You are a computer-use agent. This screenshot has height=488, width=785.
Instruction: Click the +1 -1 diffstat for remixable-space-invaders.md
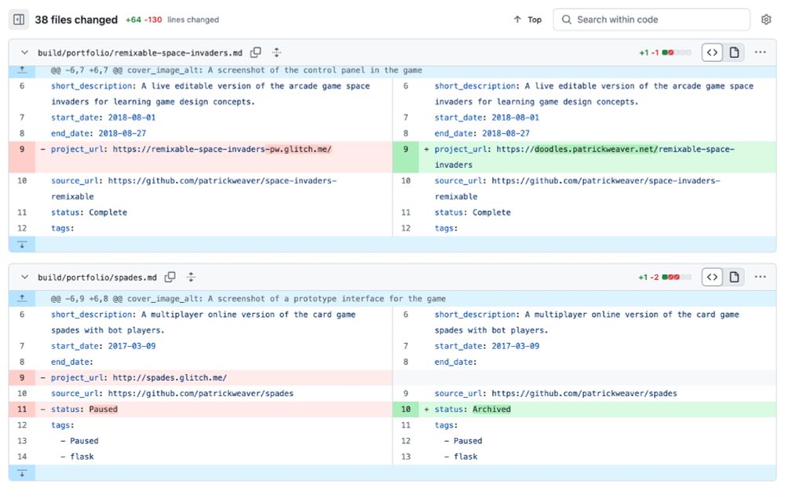click(665, 53)
